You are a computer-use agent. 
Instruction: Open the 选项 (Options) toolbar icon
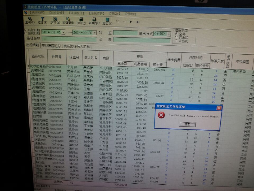coord(55,19)
